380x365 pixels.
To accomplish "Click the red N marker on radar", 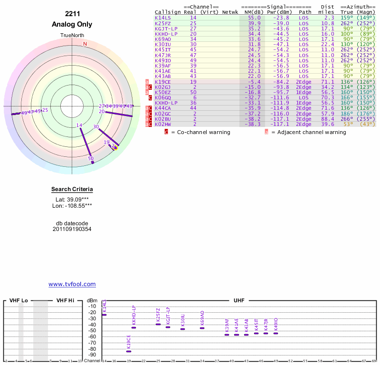I will click(x=85, y=44).
